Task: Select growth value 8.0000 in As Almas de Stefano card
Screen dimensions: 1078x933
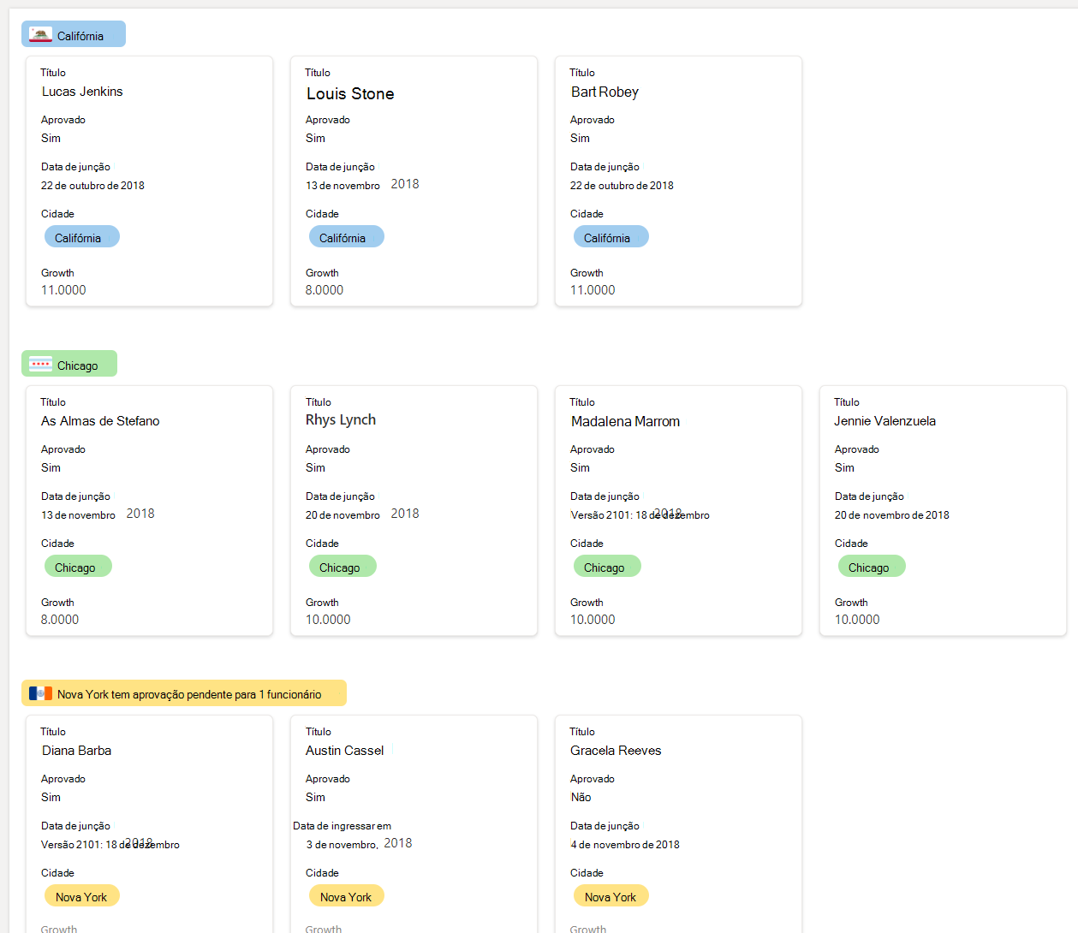Action: (60, 620)
